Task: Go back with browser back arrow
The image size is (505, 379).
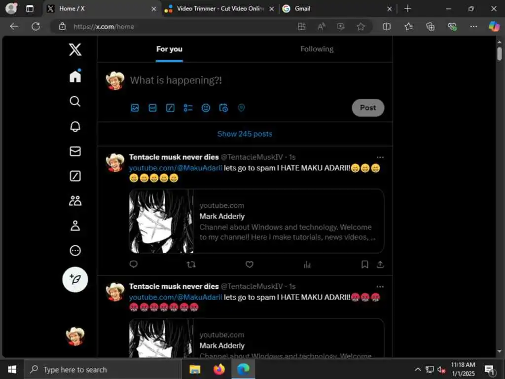Action: [x=14, y=27]
